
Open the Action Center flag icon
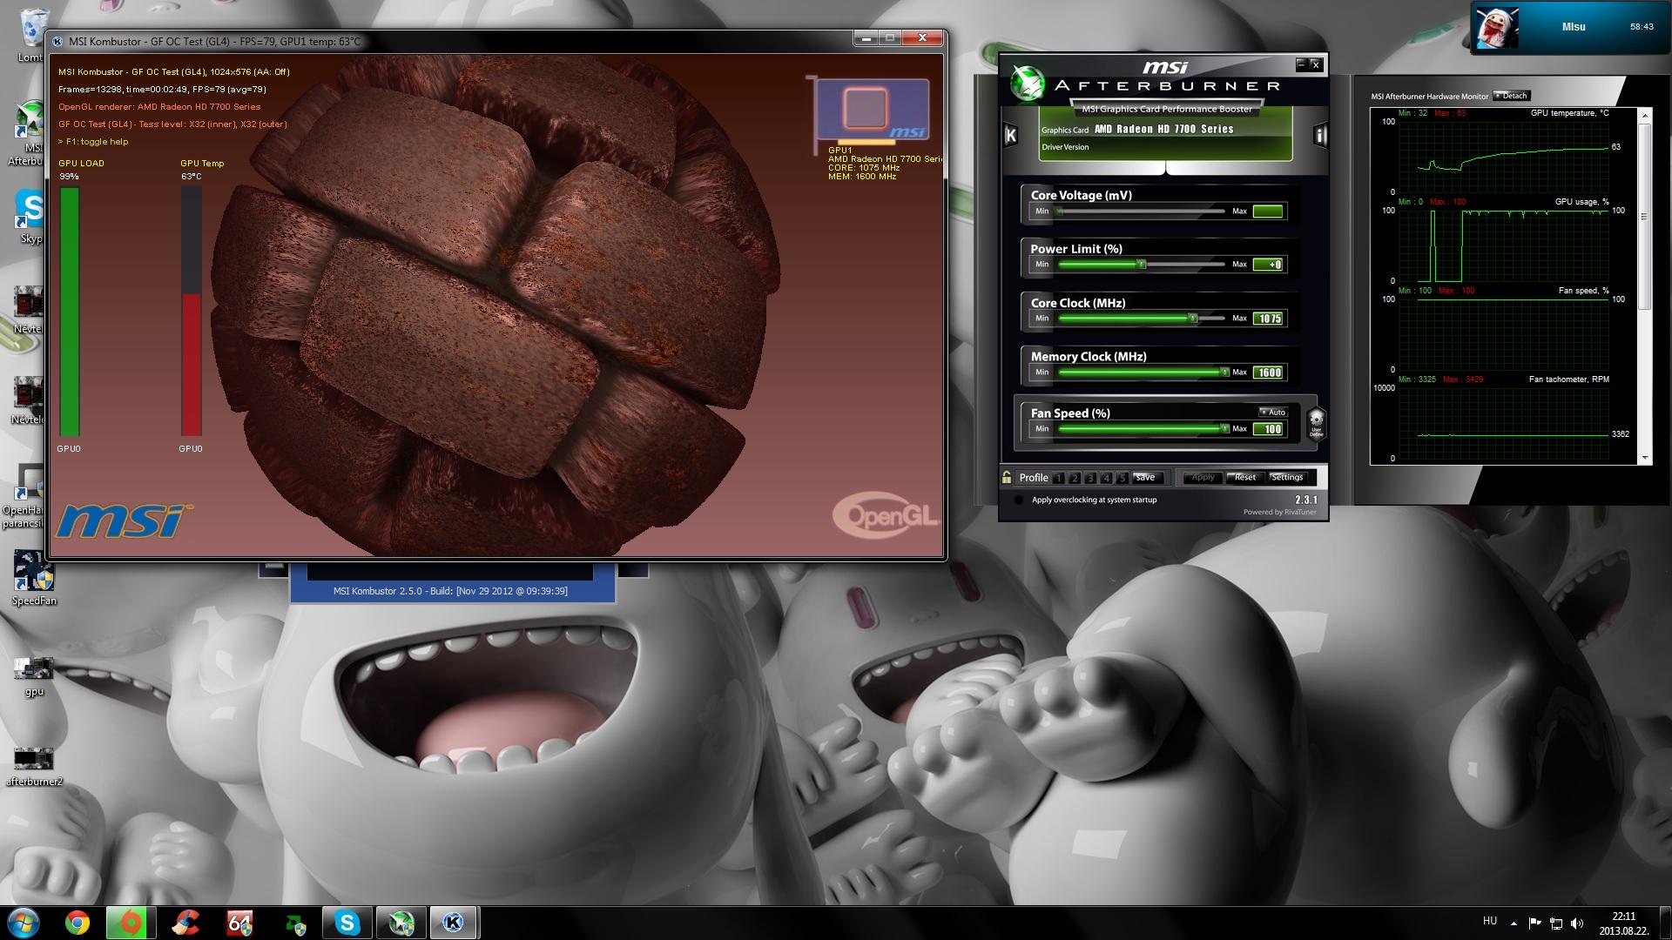[x=1535, y=923]
